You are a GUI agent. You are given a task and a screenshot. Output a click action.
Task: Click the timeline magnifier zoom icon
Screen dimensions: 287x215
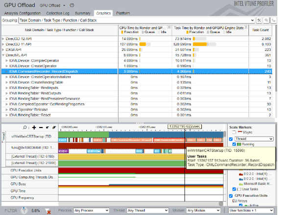pos(25,128)
